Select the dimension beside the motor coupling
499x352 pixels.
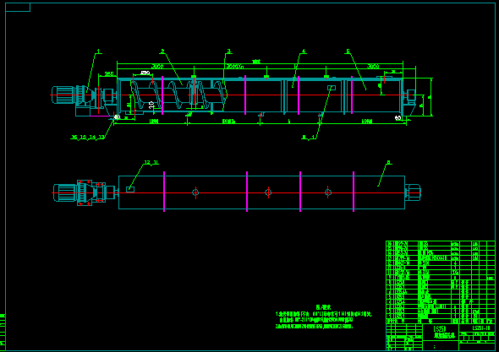tap(109, 74)
